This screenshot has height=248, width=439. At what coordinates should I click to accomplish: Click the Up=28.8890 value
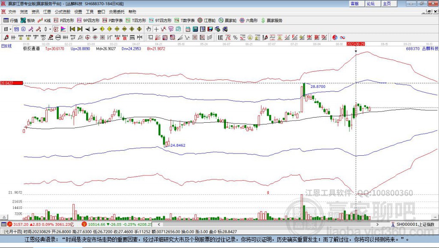point(80,48)
